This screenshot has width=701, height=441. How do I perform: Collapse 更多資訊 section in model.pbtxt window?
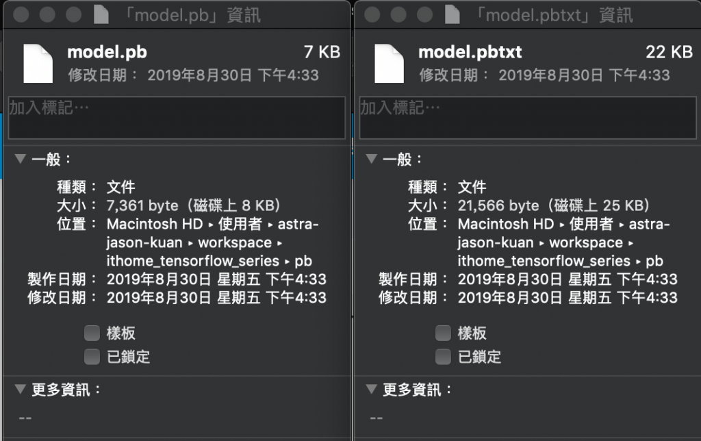tap(371, 389)
